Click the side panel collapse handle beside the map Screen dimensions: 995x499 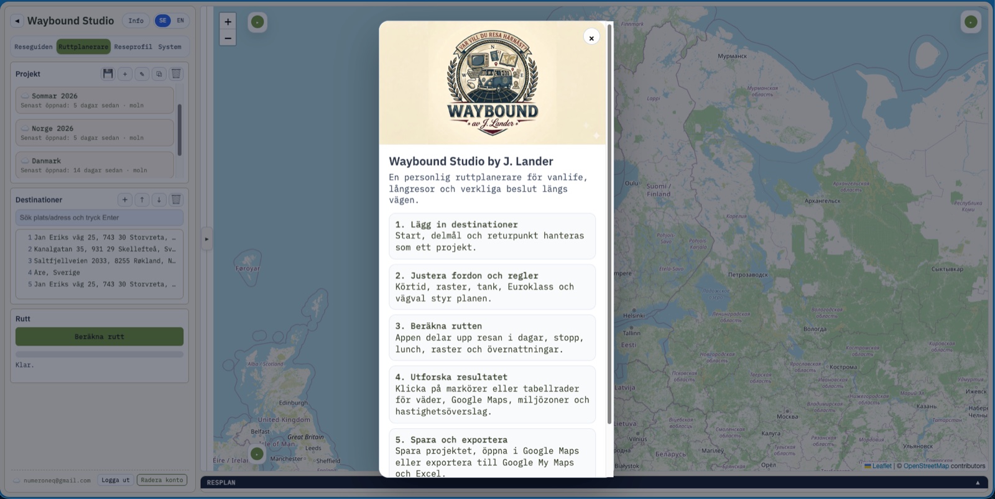pos(206,239)
